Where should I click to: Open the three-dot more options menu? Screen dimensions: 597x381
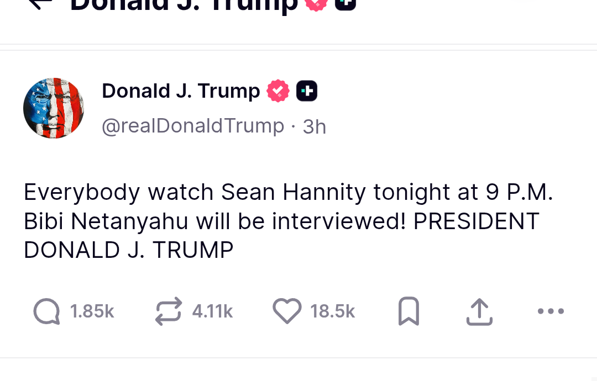(x=551, y=311)
